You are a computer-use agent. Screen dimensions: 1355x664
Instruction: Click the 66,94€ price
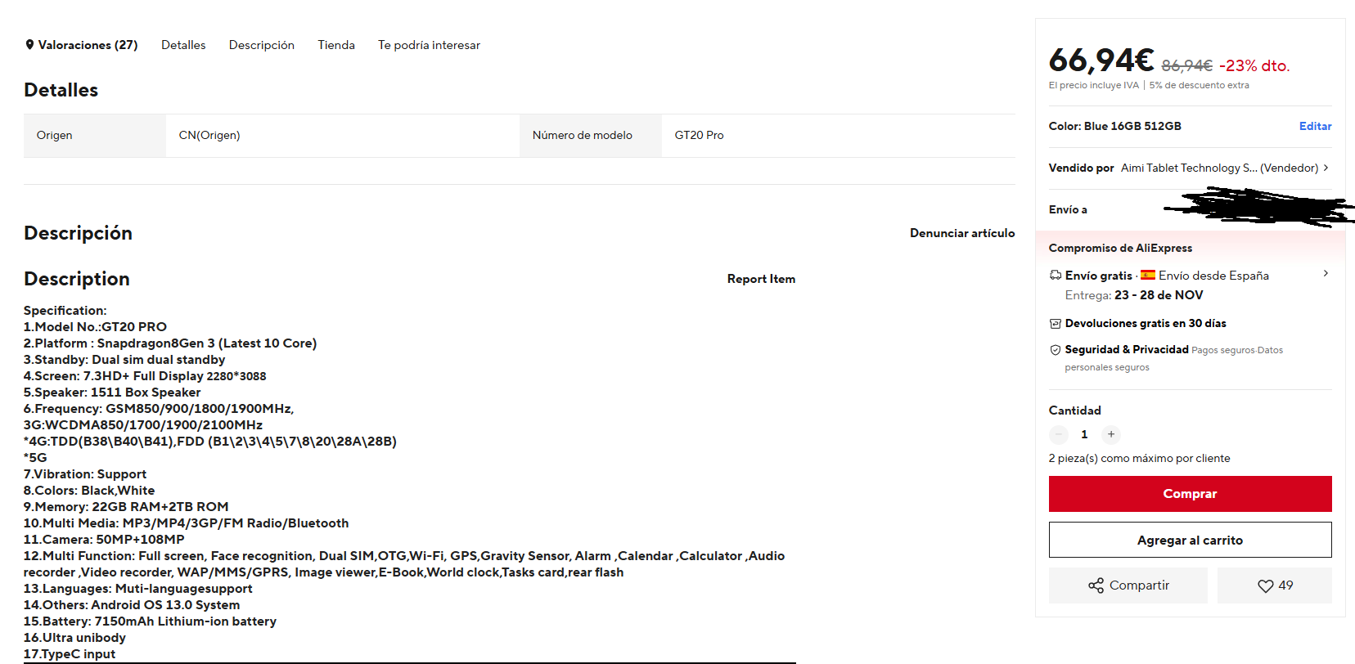coord(1101,61)
